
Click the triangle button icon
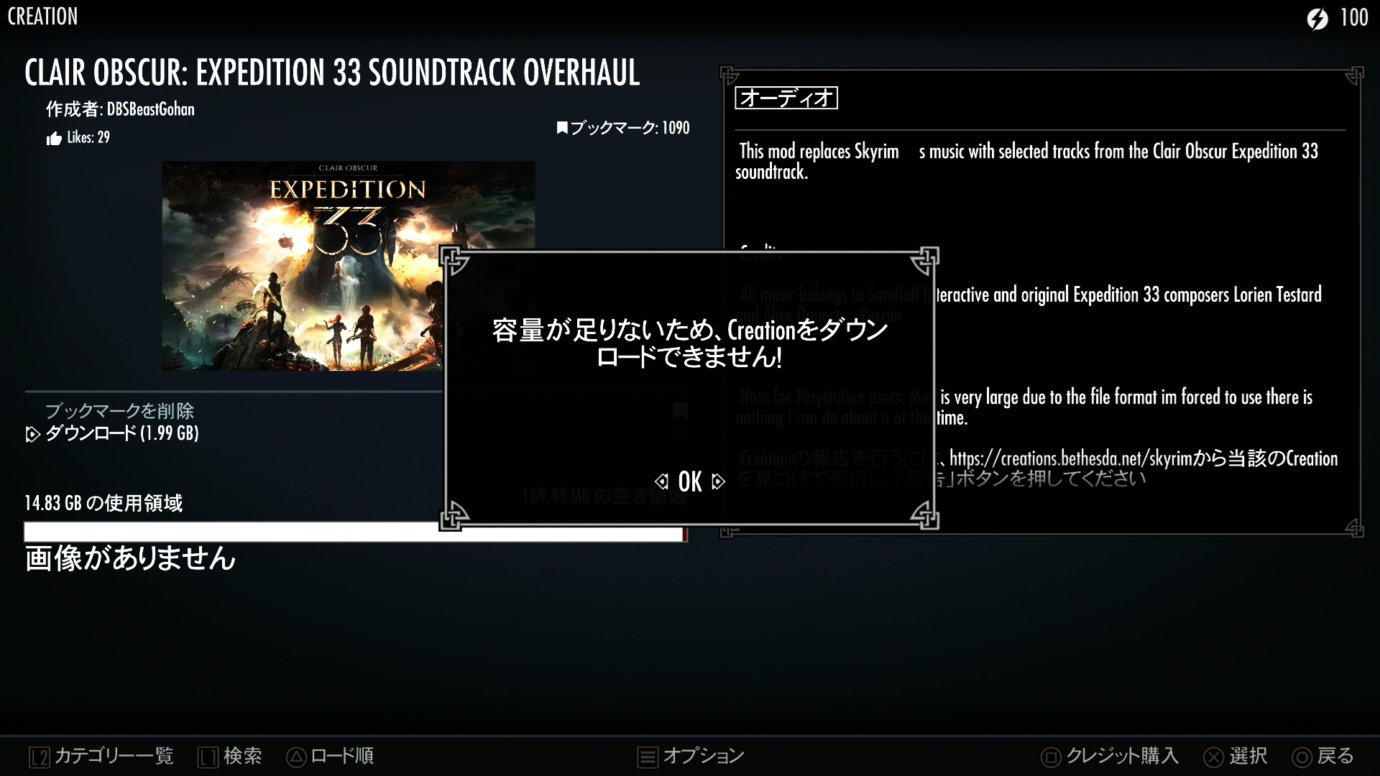click(296, 757)
